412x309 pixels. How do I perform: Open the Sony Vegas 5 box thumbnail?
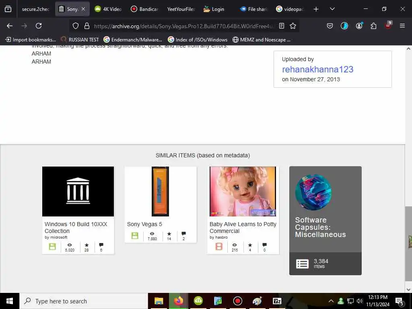point(160,191)
